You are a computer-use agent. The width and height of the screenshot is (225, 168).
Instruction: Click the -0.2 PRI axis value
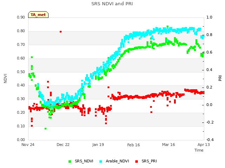tap(210, 122)
